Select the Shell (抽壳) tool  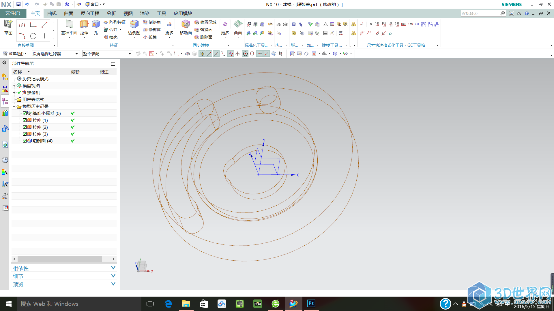(111, 37)
